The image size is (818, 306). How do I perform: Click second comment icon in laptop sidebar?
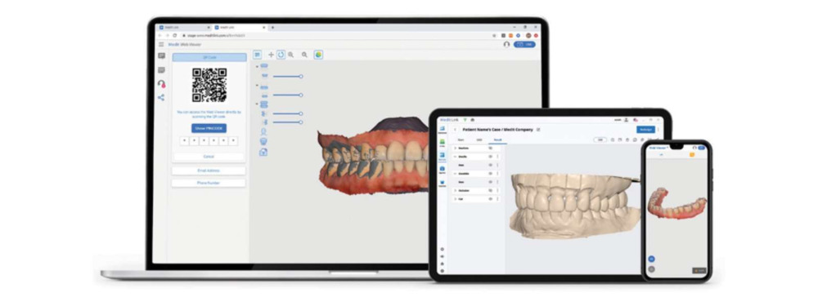[x=161, y=69]
